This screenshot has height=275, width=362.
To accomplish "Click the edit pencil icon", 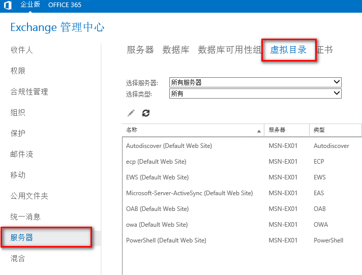I will (x=131, y=113).
